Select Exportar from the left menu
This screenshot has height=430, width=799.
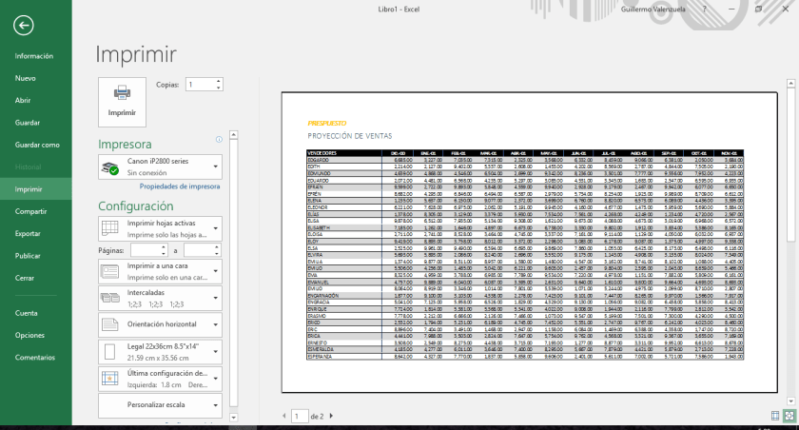point(28,233)
